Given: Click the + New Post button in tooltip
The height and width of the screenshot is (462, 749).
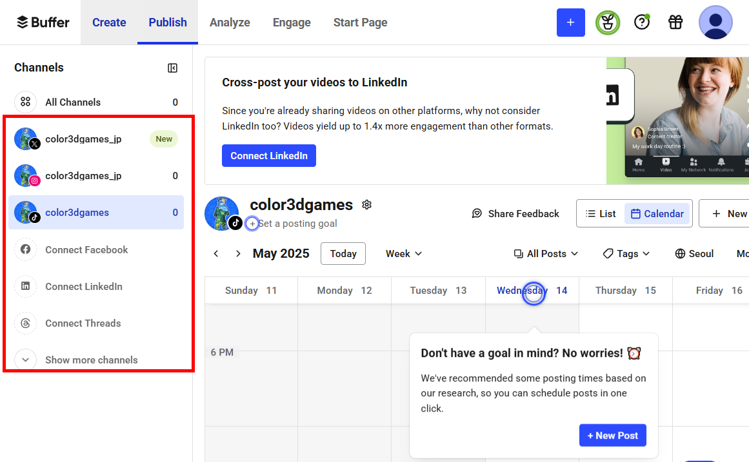Looking at the screenshot, I should pos(613,436).
